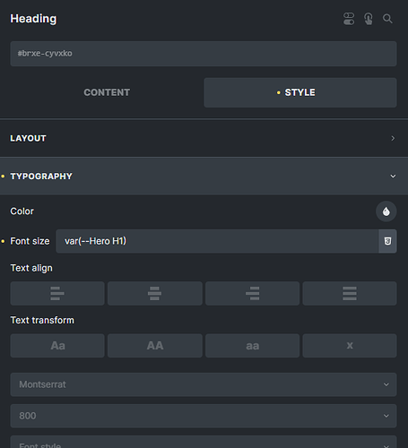The height and width of the screenshot is (448, 408).
Task: Open the CSS variable picker beside Font size
Action: (x=387, y=241)
